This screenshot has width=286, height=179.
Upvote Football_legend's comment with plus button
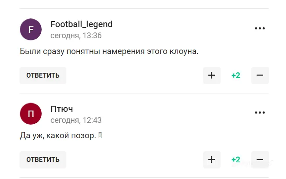coord(211,75)
